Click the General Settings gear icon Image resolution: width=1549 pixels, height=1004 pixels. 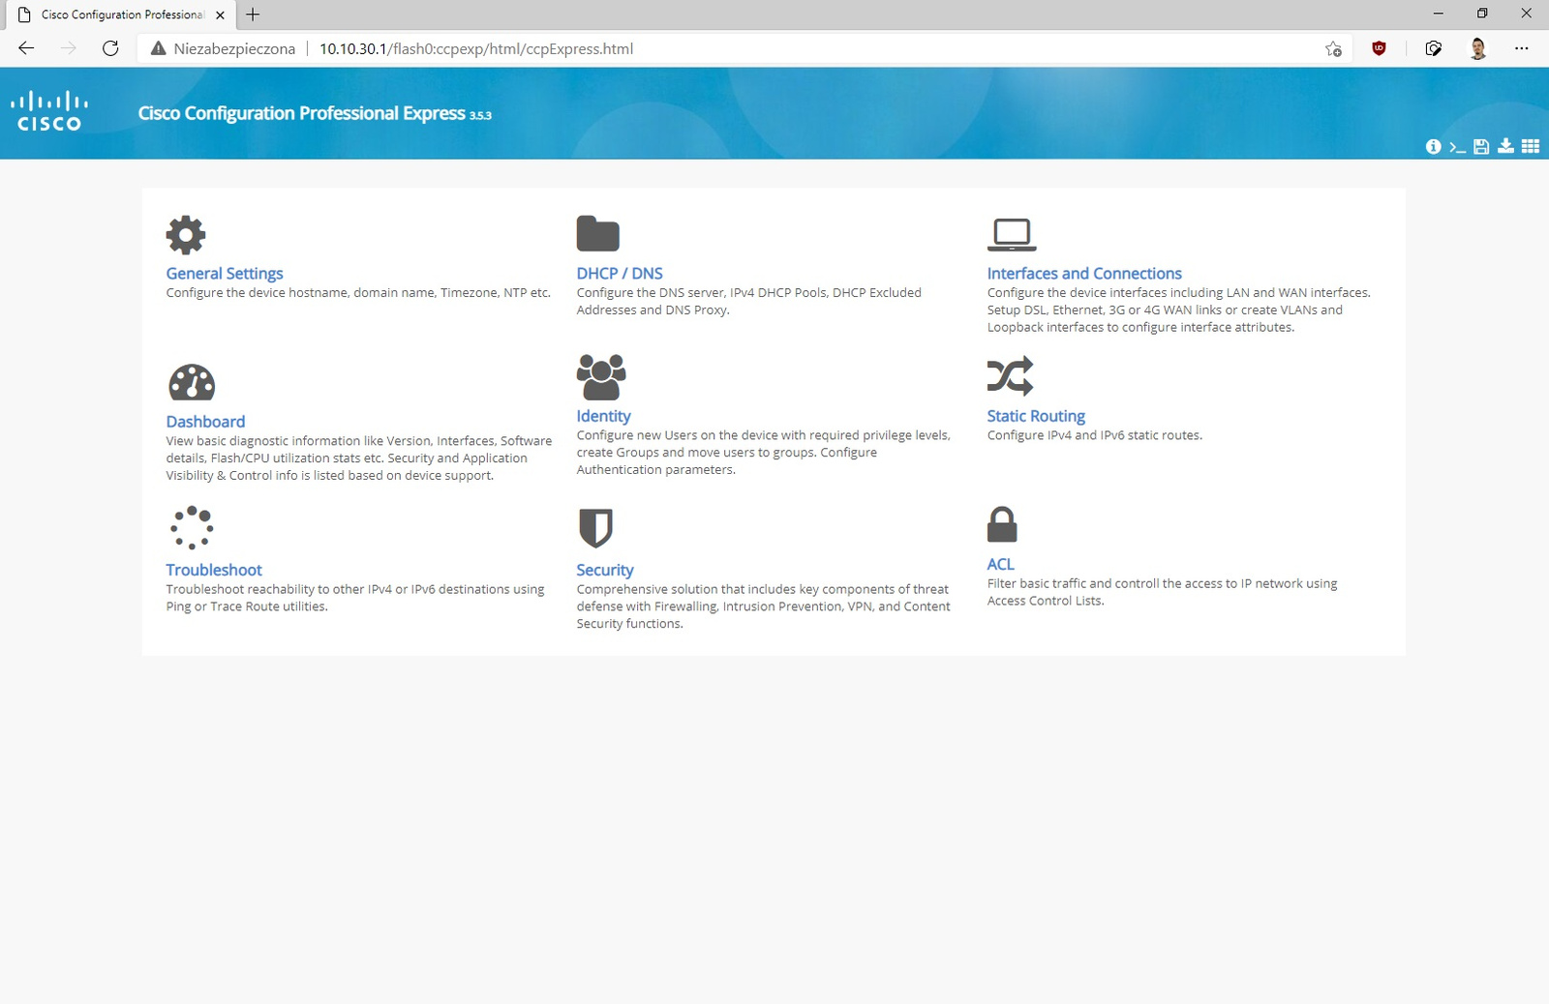[x=186, y=235]
